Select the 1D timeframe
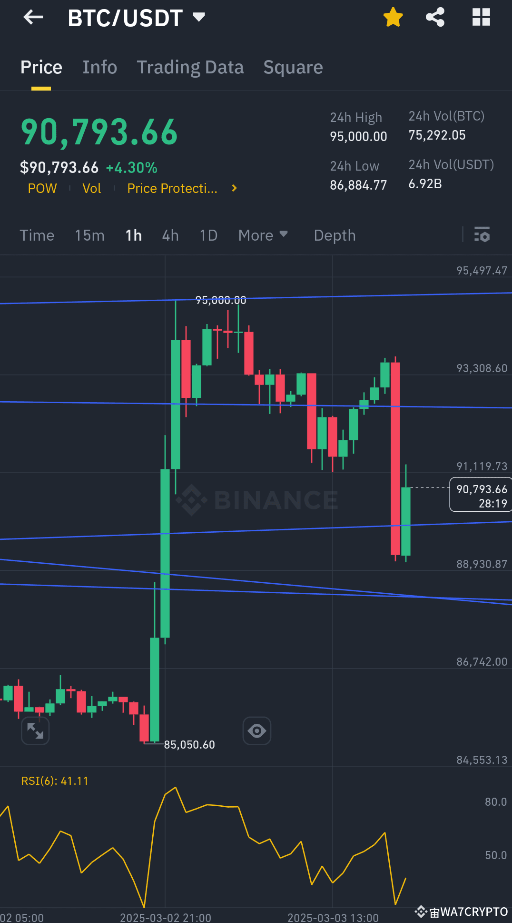 point(208,235)
